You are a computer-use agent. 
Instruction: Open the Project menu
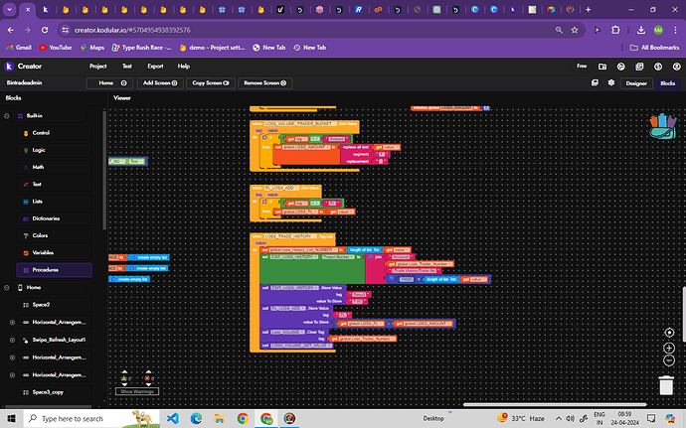[x=97, y=66]
